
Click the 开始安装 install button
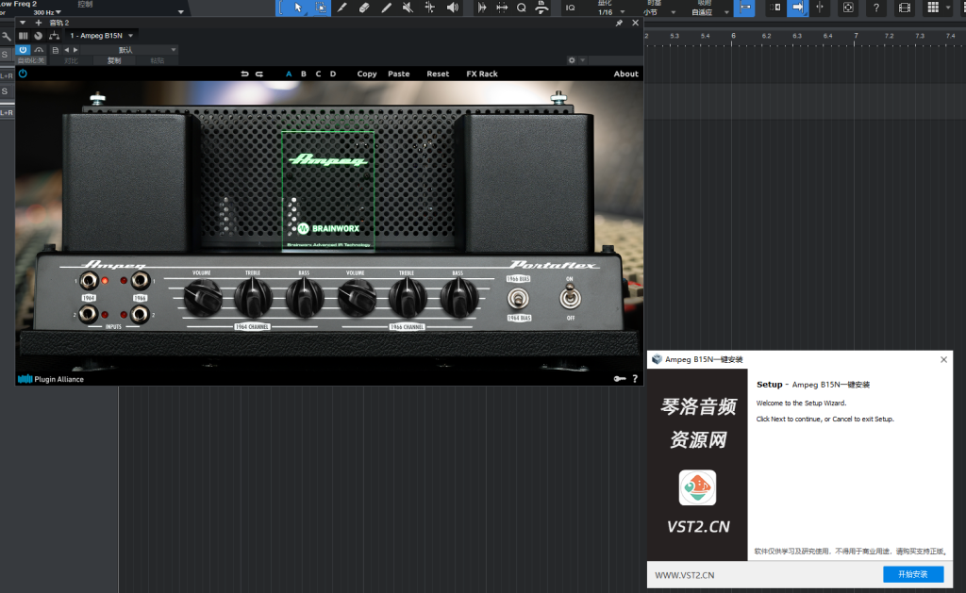pyautogui.click(x=912, y=574)
